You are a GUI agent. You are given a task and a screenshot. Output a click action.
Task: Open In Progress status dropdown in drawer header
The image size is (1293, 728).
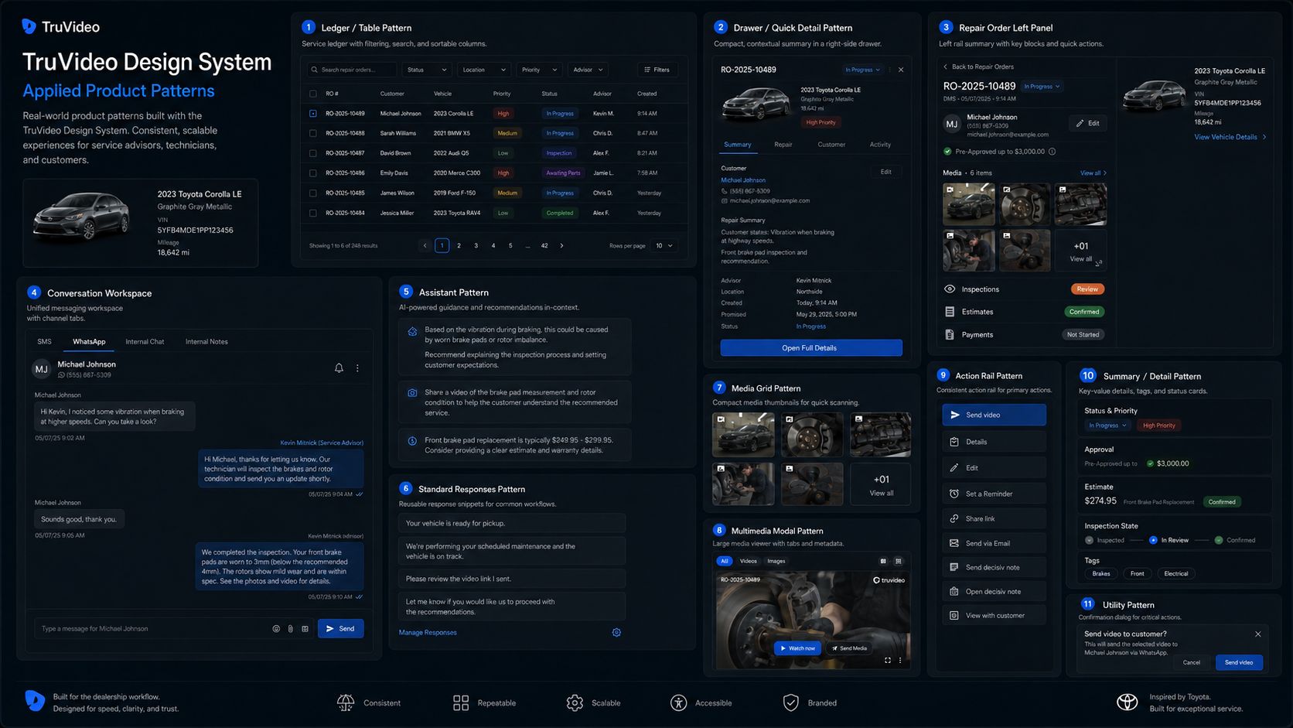[862, 70]
